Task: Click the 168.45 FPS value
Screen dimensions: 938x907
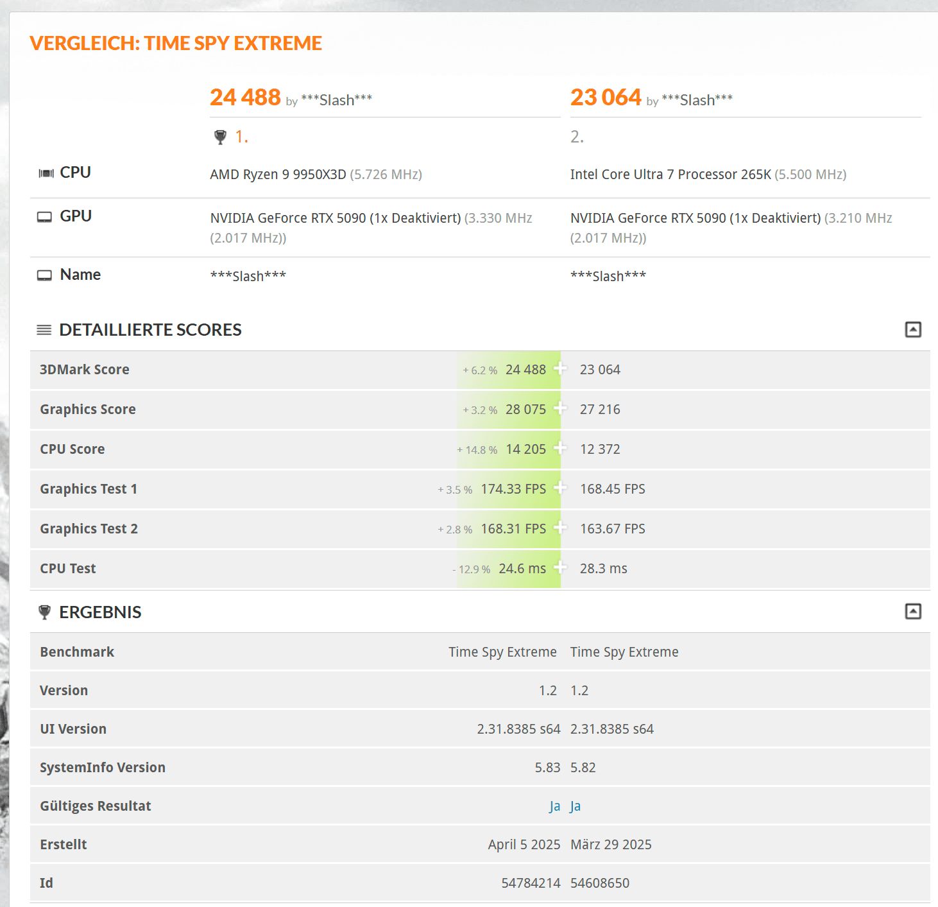Action: (x=613, y=489)
